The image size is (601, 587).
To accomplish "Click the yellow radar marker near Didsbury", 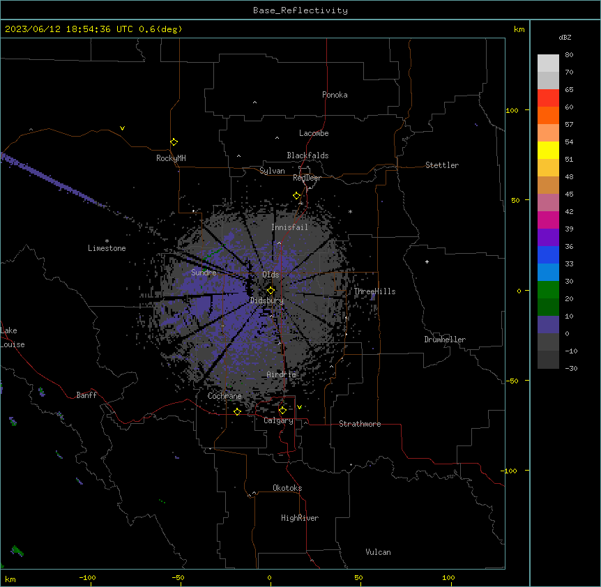I will click(x=271, y=290).
